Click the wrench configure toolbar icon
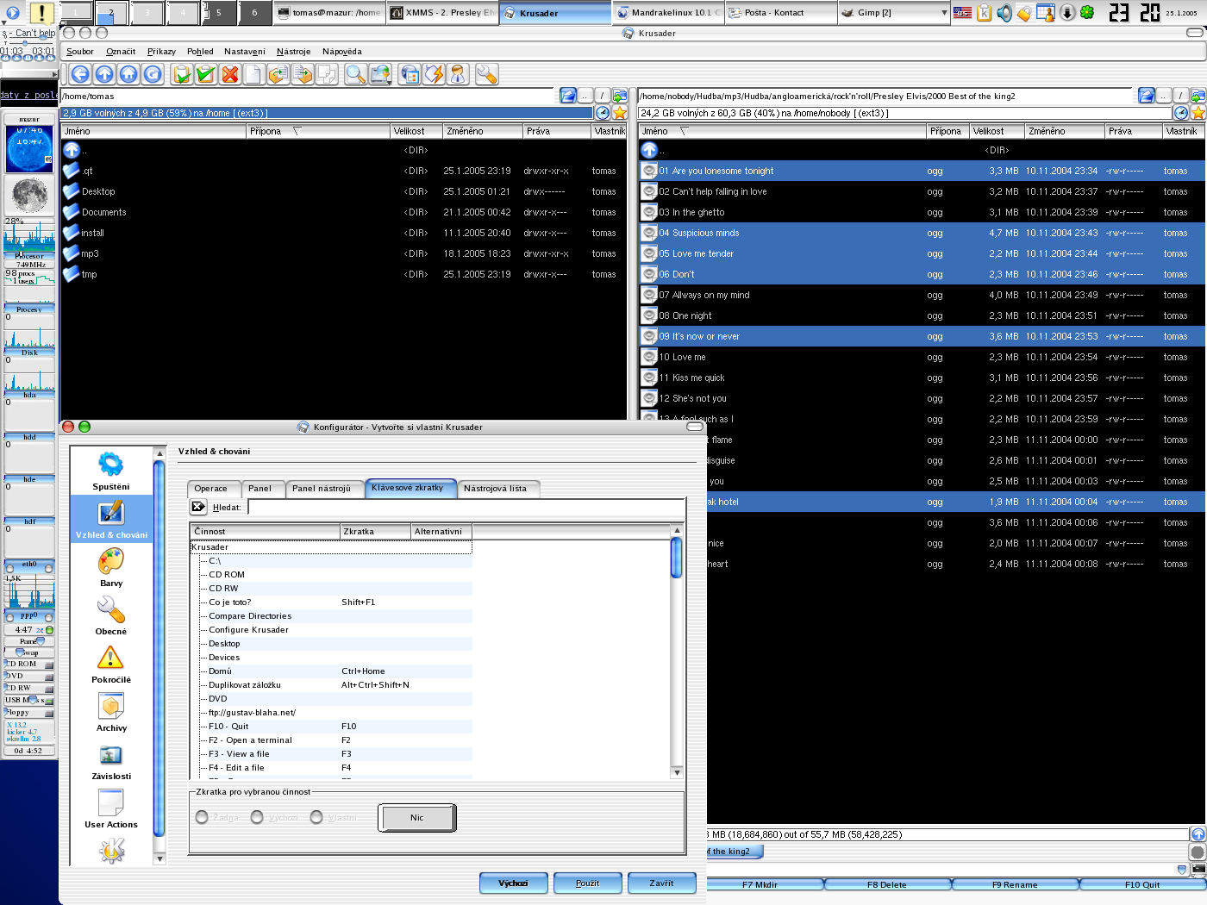The height and width of the screenshot is (905, 1207). (x=486, y=75)
